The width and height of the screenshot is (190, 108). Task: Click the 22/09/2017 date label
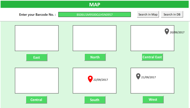(x=101, y=80)
